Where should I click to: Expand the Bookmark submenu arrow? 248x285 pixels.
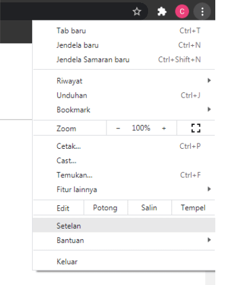209,109
